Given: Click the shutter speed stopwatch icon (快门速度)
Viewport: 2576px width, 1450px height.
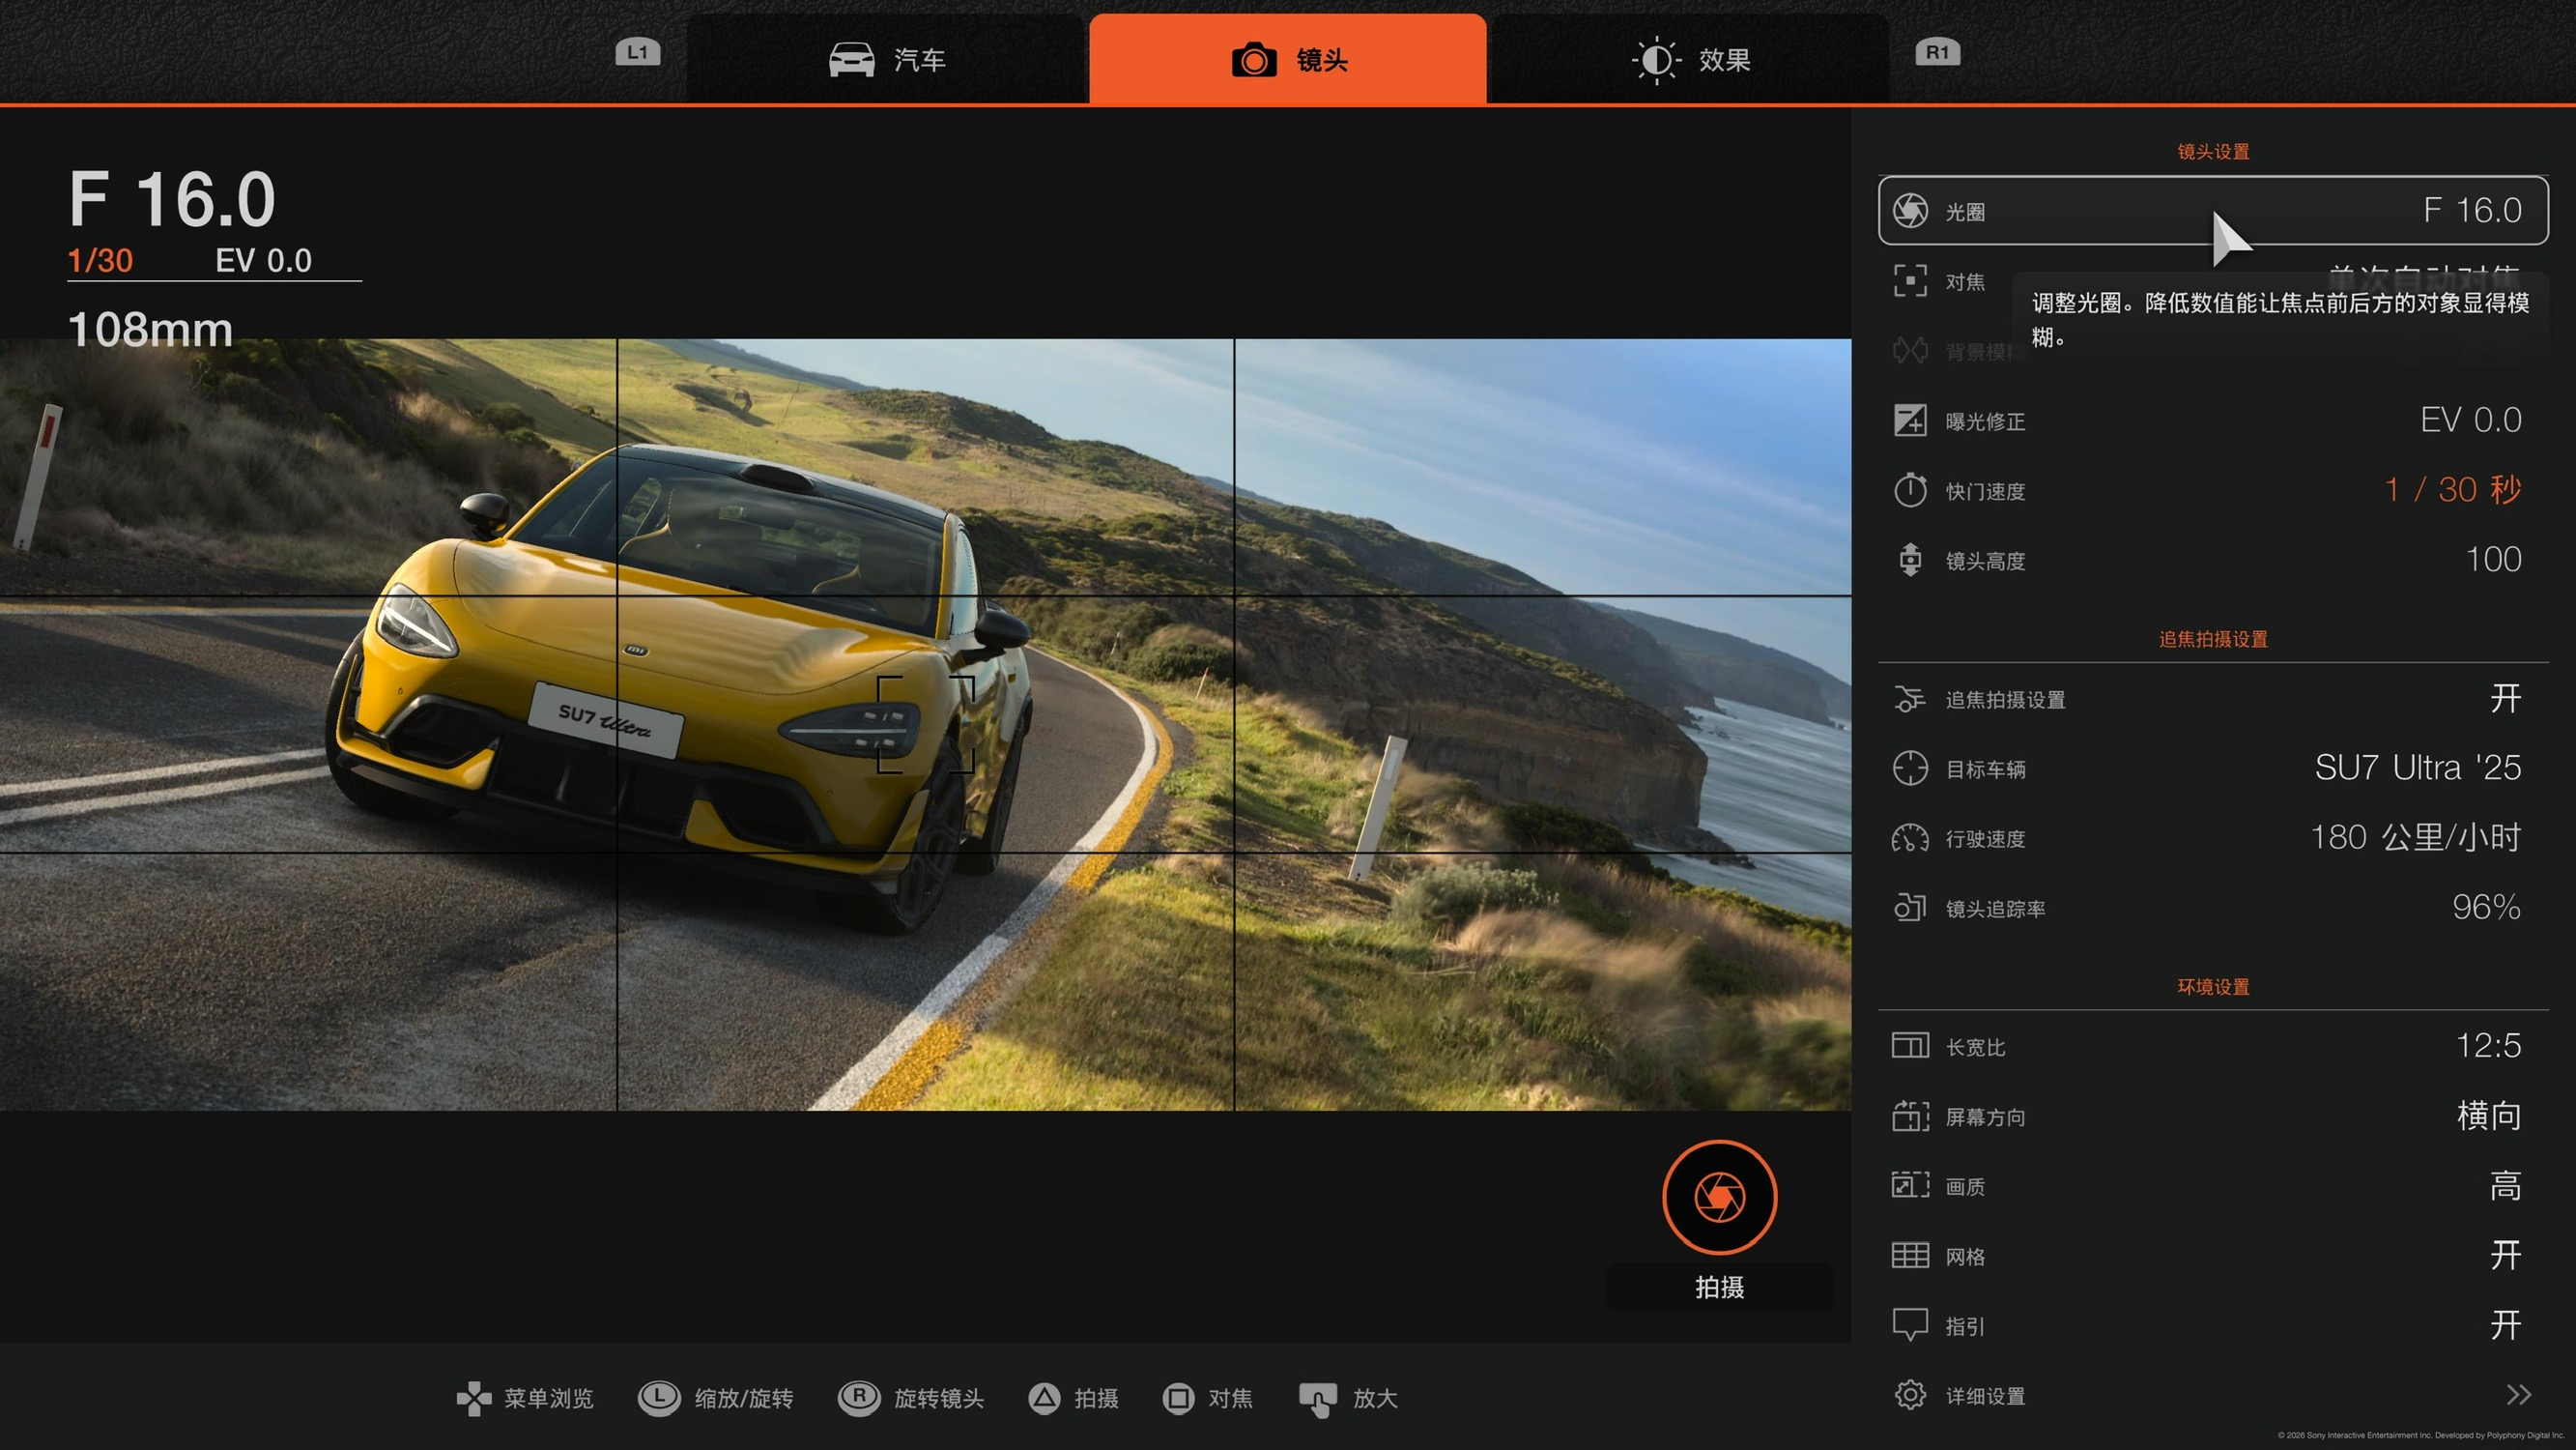Looking at the screenshot, I should [1910, 490].
